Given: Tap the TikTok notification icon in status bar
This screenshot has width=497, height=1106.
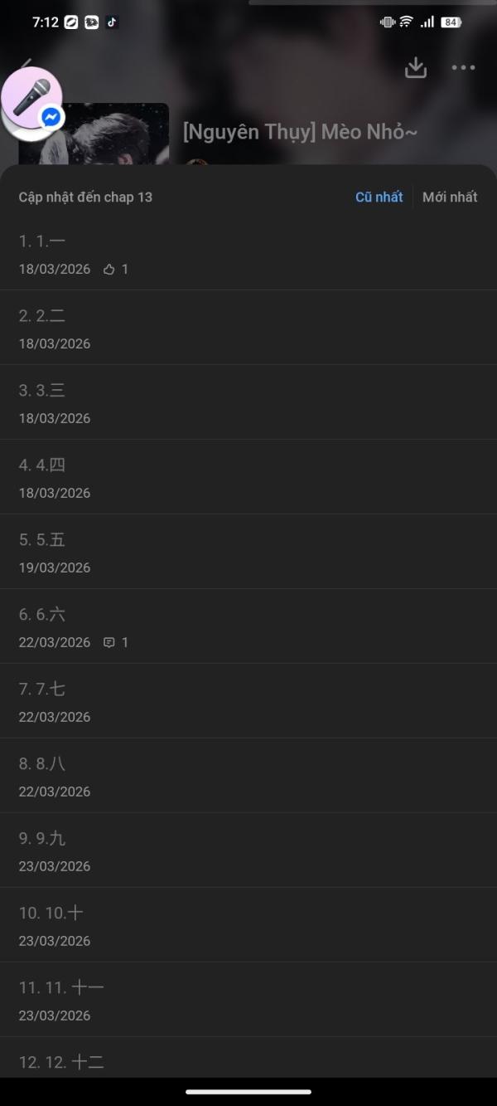Looking at the screenshot, I should [112, 22].
